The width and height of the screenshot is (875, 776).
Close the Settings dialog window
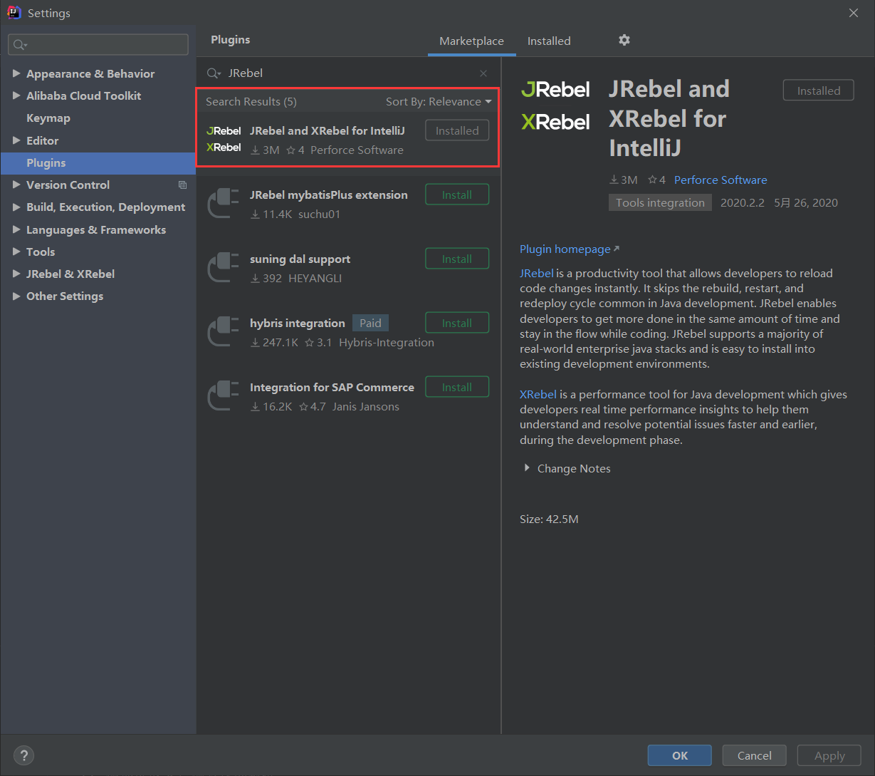pyautogui.click(x=854, y=13)
